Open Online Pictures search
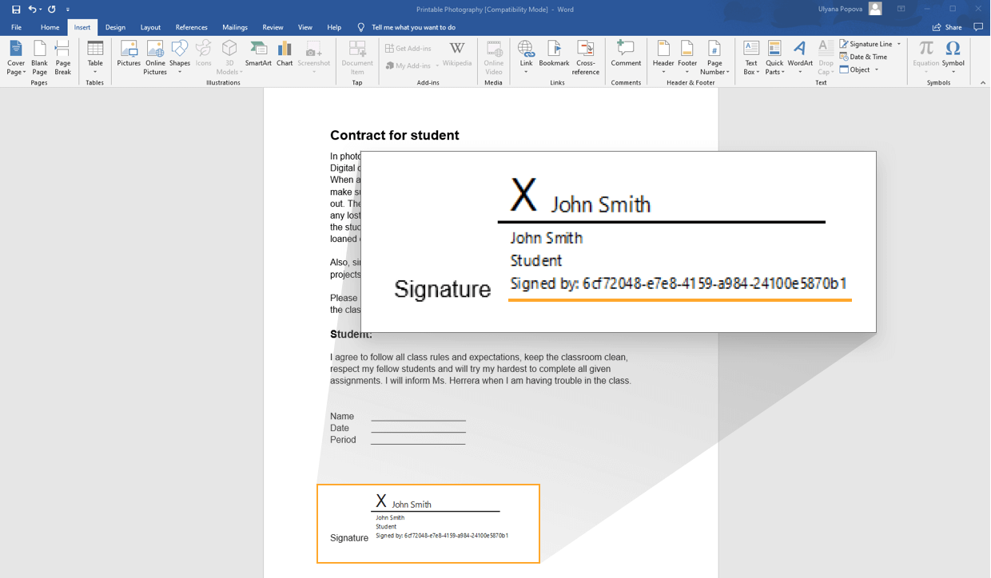Image resolution: width=991 pixels, height=578 pixels. coord(155,57)
